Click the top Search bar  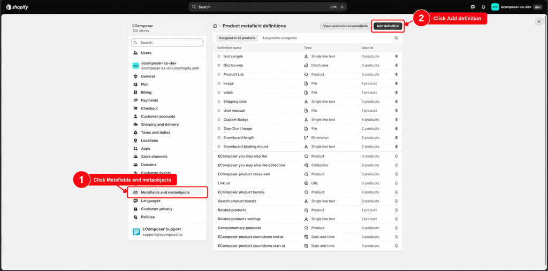pos(268,7)
